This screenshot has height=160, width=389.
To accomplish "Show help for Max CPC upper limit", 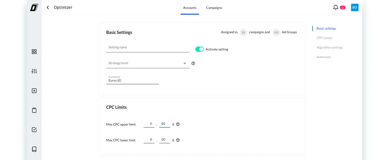I will pyautogui.click(x=178, y=124).
